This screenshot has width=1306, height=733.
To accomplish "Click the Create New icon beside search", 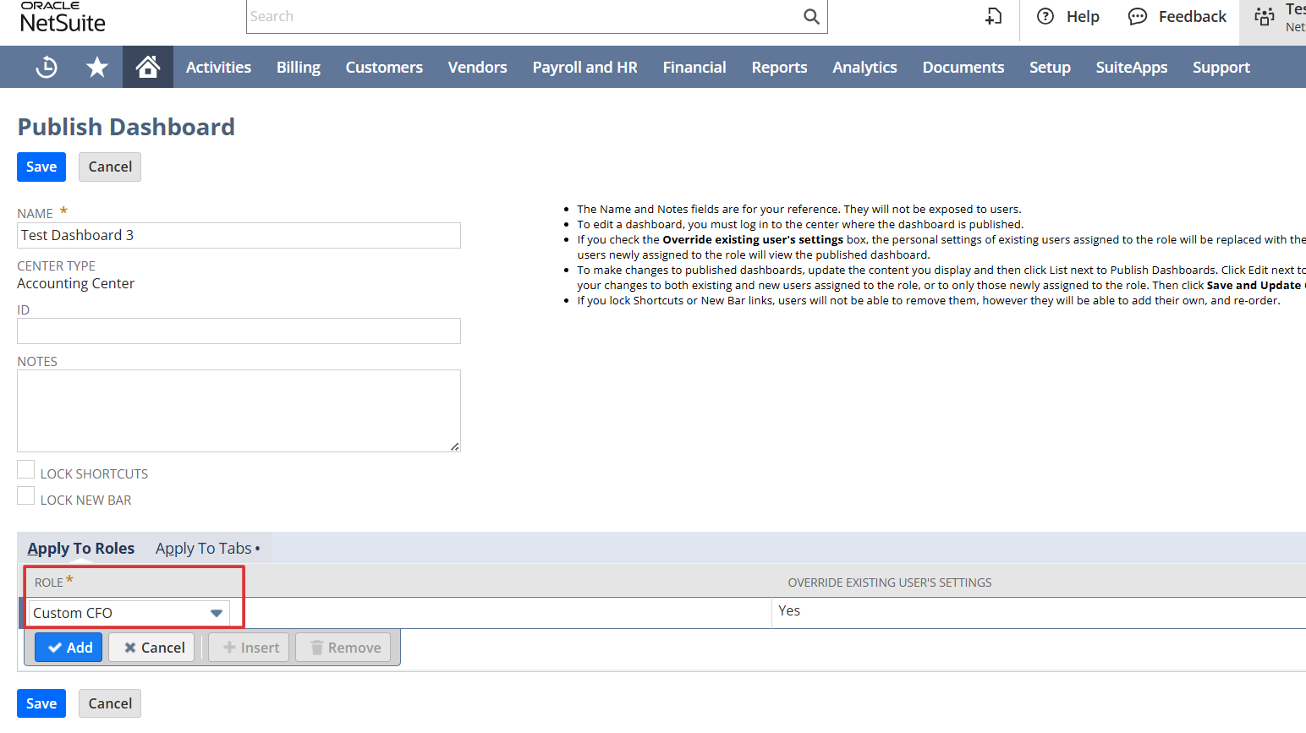I will point(994,16).
